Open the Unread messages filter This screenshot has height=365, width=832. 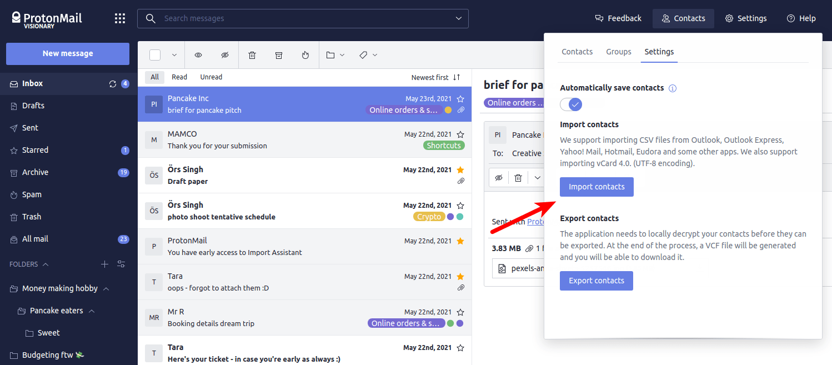point(211,77)
